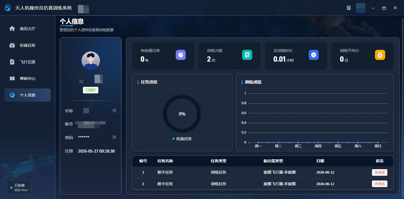This screenshot has height=199, width=404.
Task: Open 仿真任务 menu item
Action: [x=28, y=45]
